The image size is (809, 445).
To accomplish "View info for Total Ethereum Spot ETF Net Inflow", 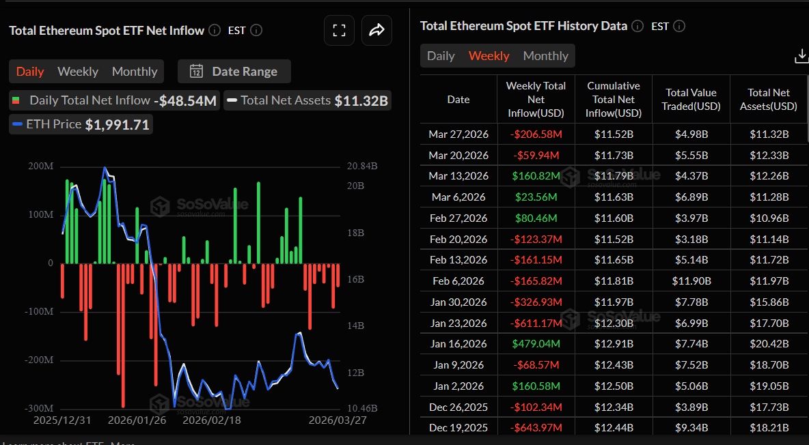I will (214, 30).
